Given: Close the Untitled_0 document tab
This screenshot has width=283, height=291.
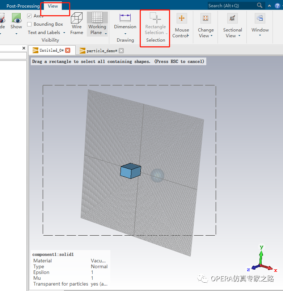Looking at the screenshot, I should coord(68,50).
